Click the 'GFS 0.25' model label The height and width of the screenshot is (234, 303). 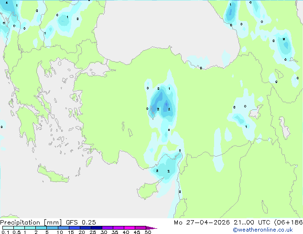[x=81, y=223]
